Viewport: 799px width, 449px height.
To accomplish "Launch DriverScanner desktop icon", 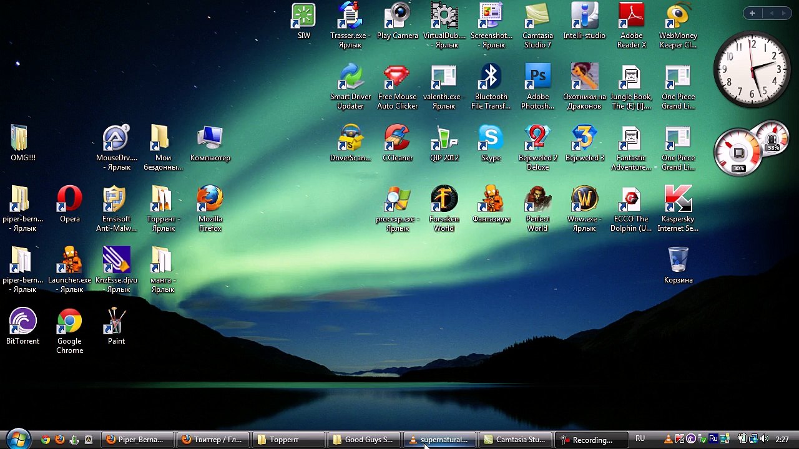I will pyautogui.click(x=350, y=143).
